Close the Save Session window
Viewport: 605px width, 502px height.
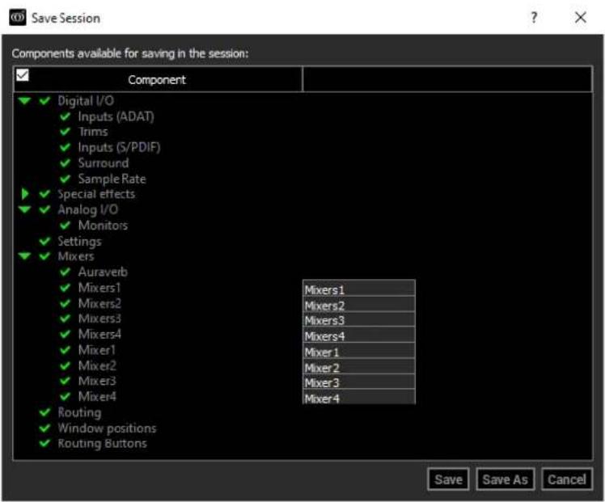pos(581,17)
